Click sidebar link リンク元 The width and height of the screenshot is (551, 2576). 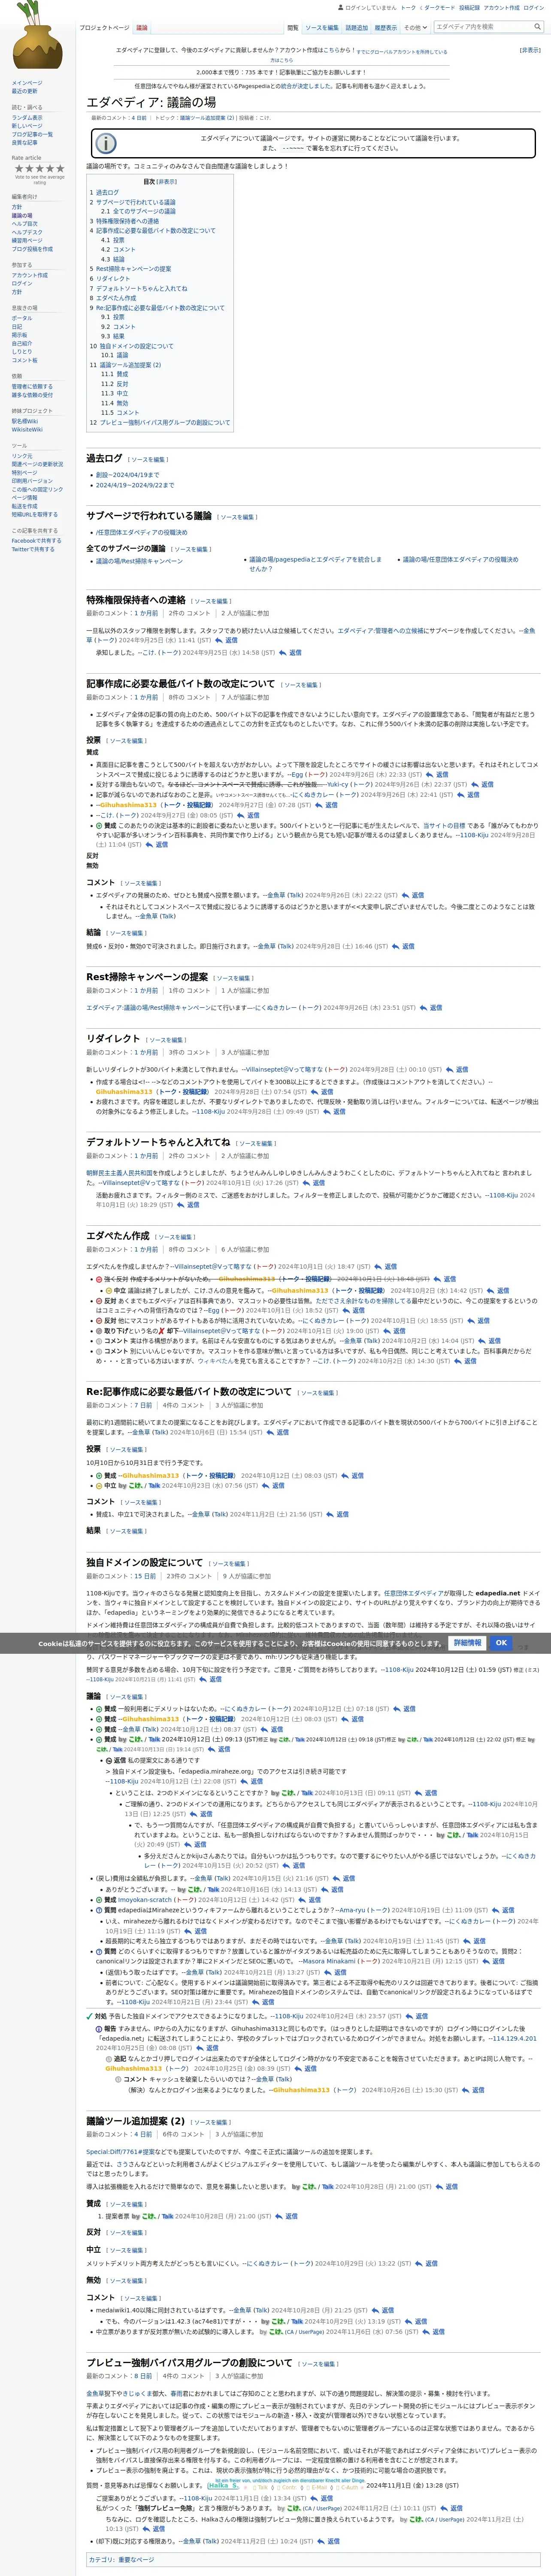pyautogui.click(x=22, y=456)
